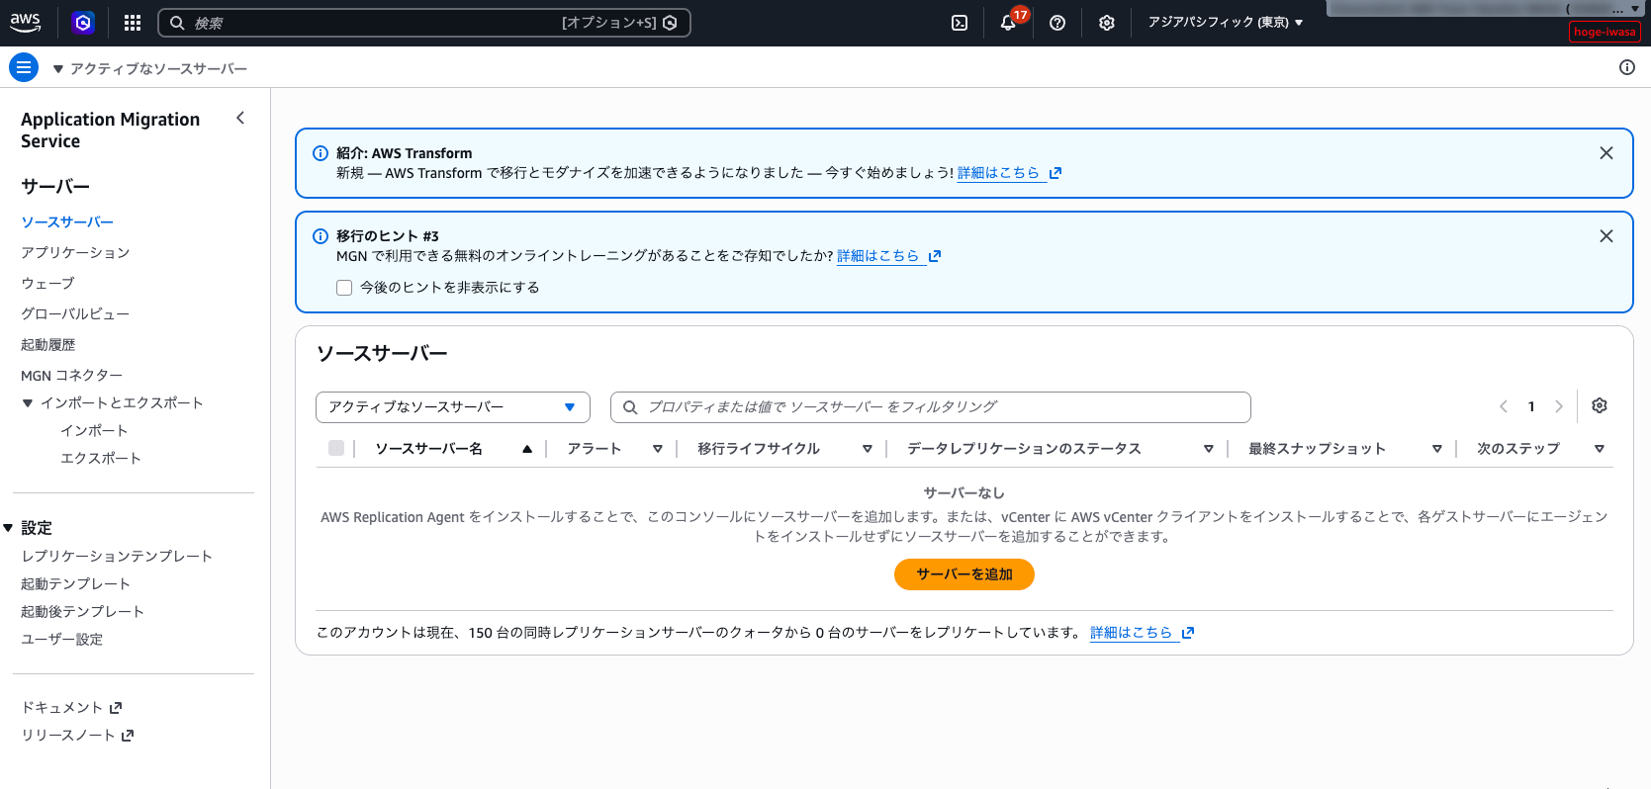Click the サーバーなし empty state text
Screen dimensions: 1651x789
click(x=963, y=492)
